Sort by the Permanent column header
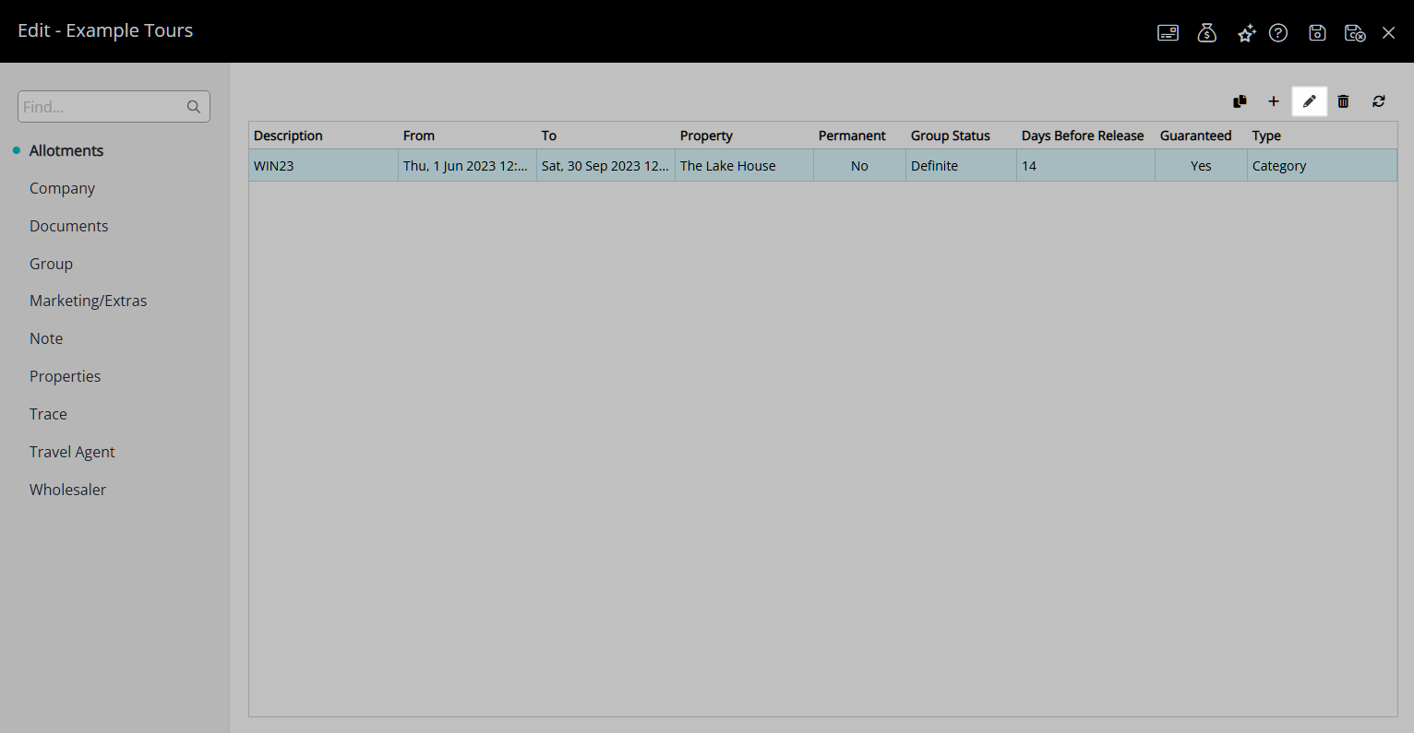 (859, 136)
